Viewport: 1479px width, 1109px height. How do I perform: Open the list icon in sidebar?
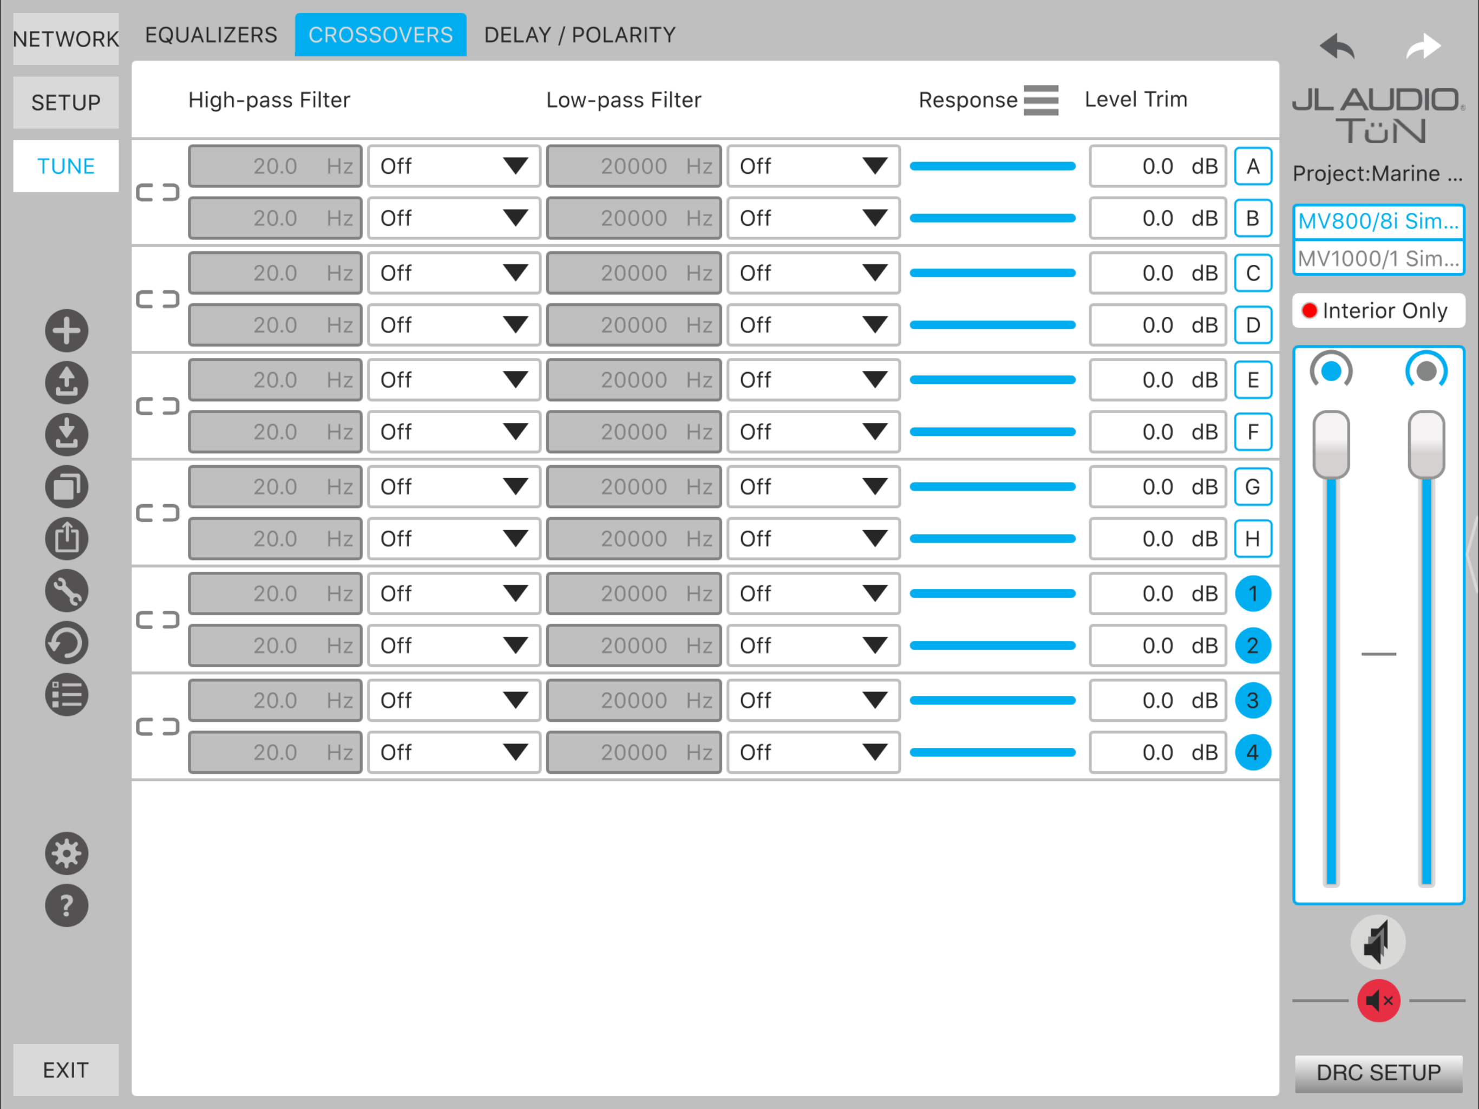[x=66, y=695]
